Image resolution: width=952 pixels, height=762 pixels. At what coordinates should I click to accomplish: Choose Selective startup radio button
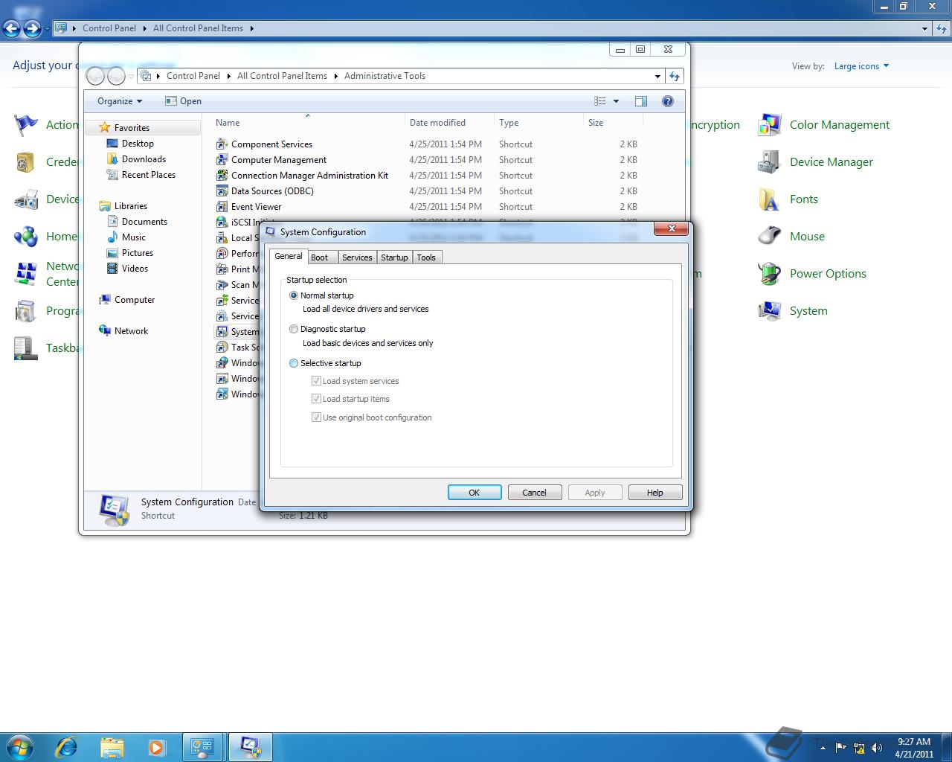click(x=294, y=363)
